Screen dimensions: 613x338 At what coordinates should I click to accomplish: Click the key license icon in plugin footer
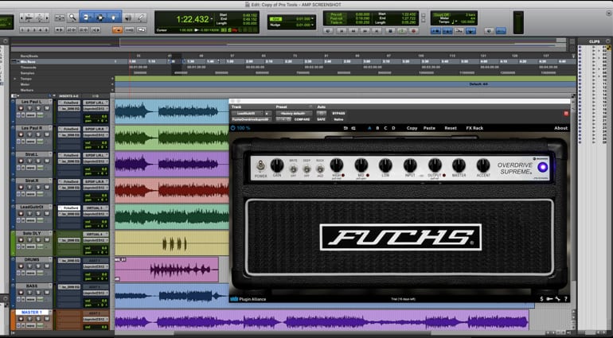click(x=549, y=299)
